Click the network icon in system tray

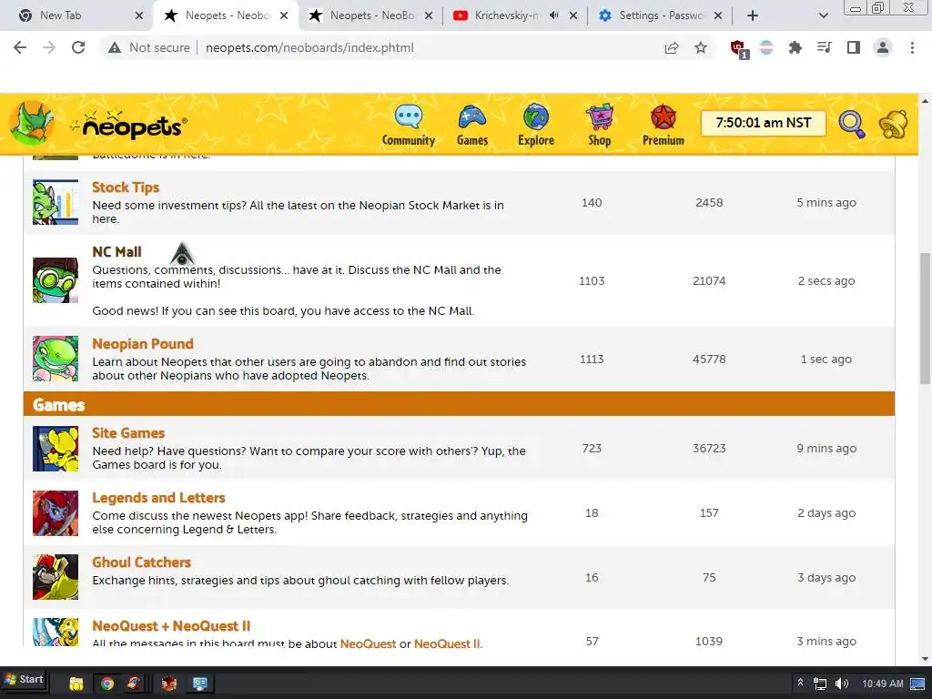(x=820, y=684)
